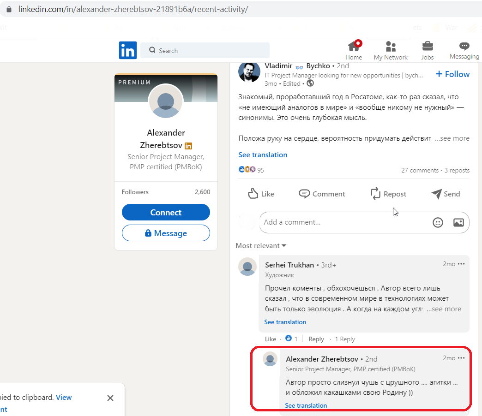Open Vladimir Bychko's name link
482x416 pixels.
[297, 65]
